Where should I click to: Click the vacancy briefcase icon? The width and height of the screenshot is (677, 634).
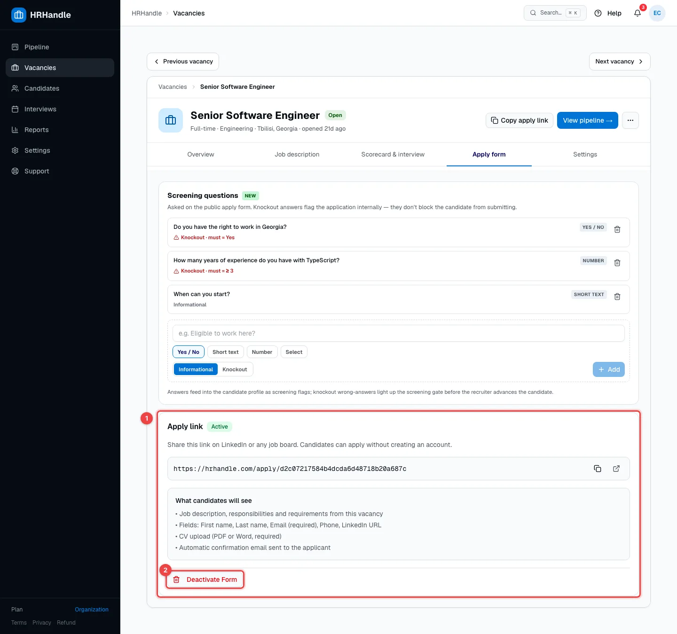171,120
